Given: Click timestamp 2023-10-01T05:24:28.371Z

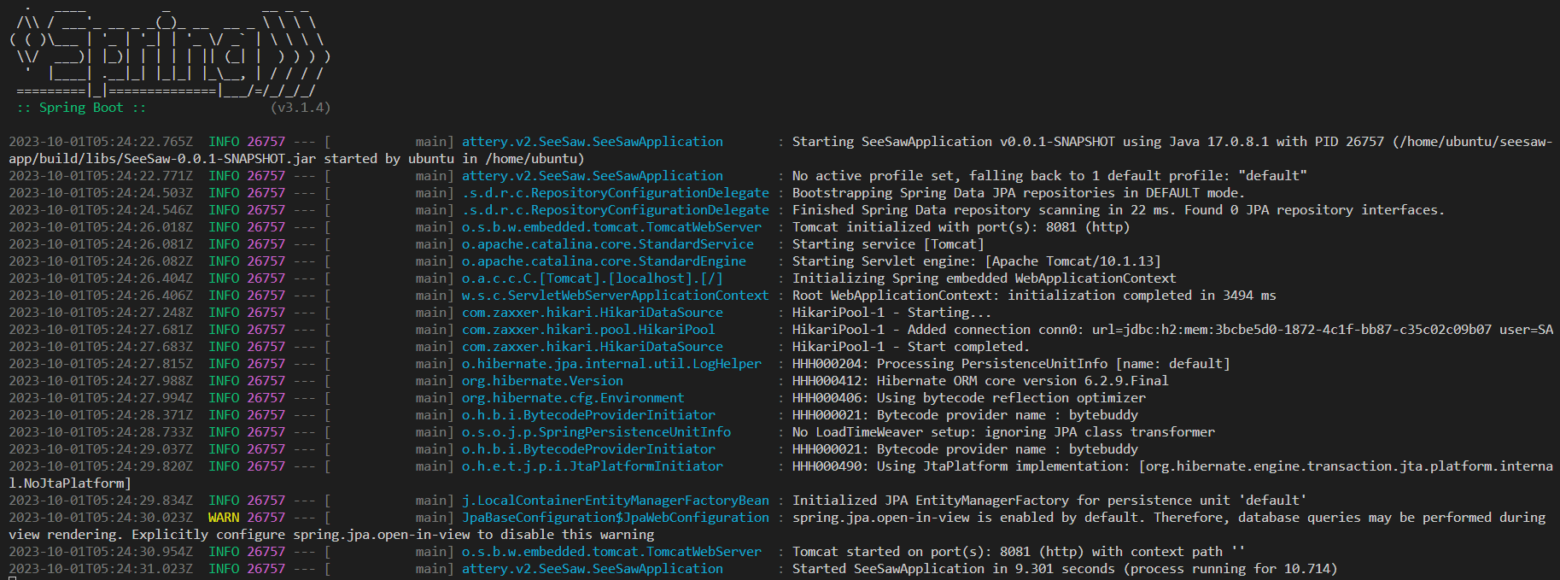Looking at the screenshot, I should tap(101, 415).
